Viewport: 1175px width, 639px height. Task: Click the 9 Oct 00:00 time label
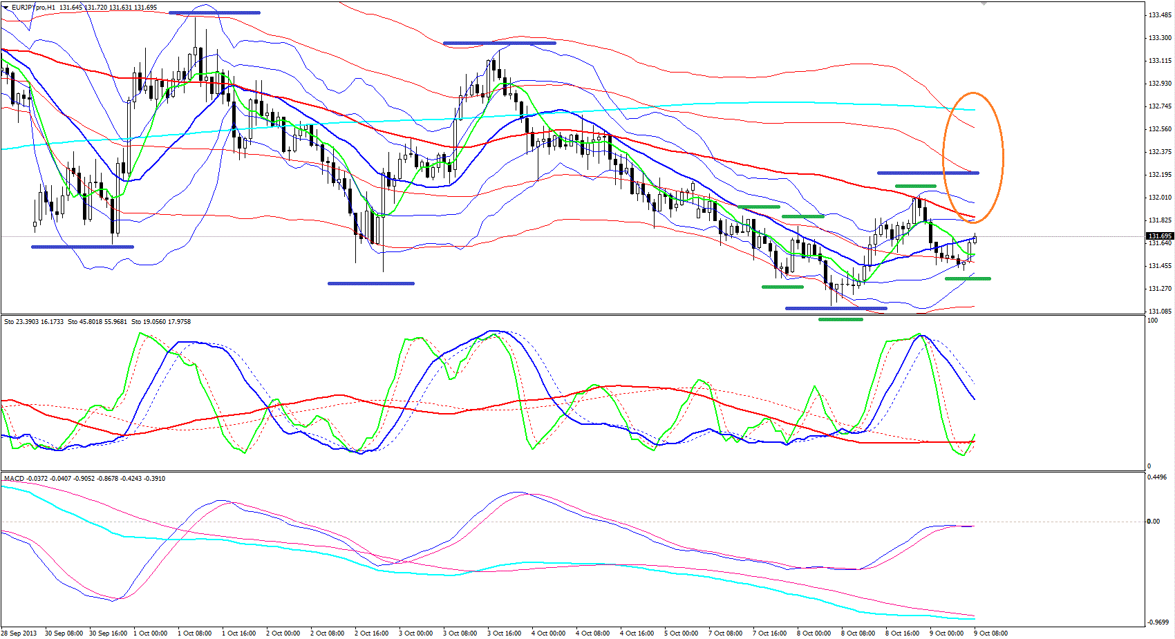(946, 633)
